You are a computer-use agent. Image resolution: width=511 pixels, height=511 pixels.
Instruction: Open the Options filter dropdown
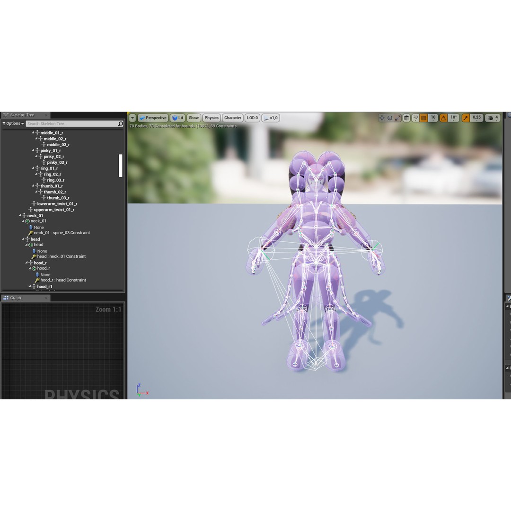[13, 124]
